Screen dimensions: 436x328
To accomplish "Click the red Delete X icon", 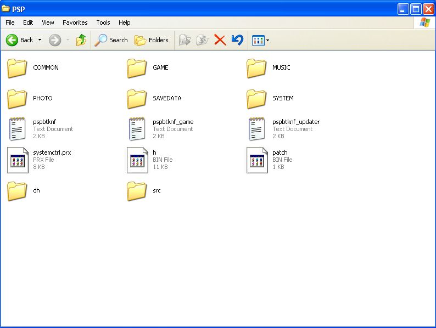I will click(x=220, y=40).
